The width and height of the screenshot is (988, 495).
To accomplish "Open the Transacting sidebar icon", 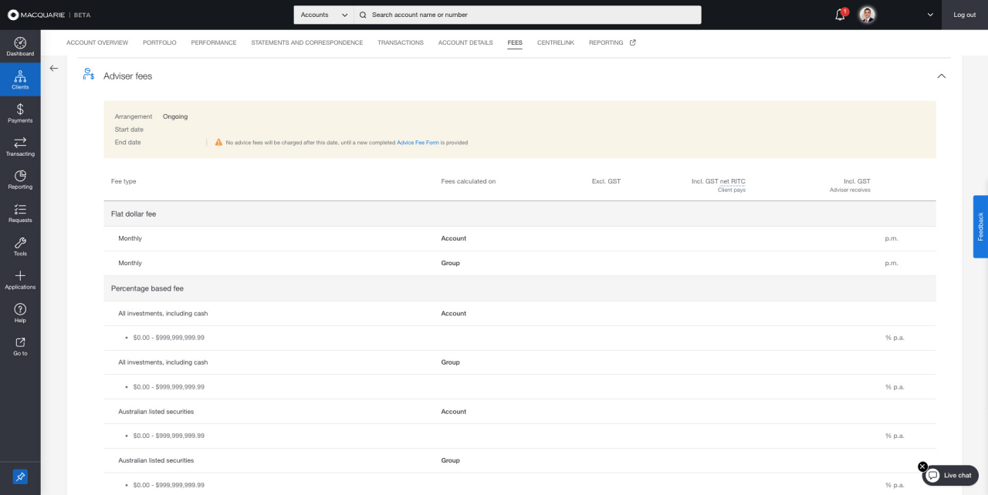I will coord(20,146).
